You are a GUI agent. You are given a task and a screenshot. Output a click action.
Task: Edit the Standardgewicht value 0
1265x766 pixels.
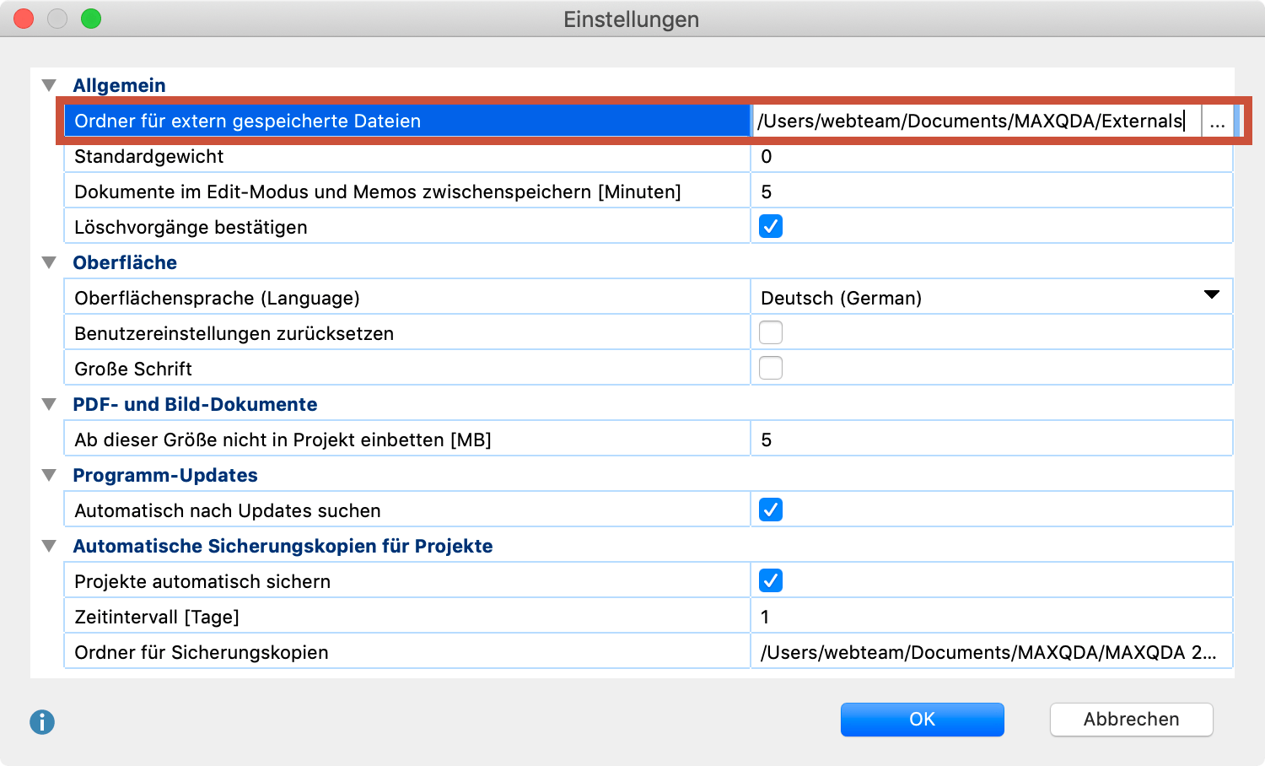tap(992, 156)
